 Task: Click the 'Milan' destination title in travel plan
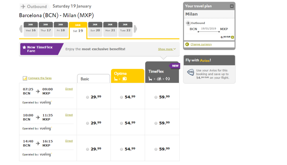pyautogui.click(x=191, y=14)
